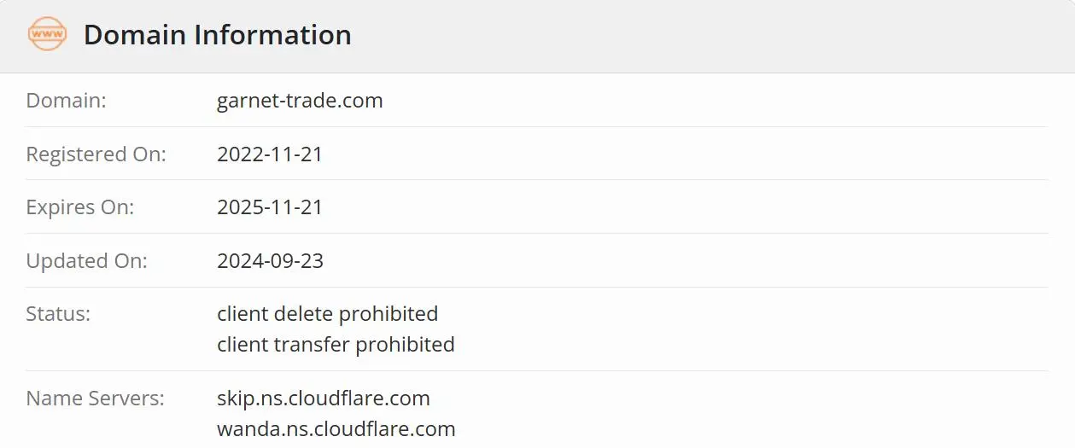Select the 2025-11-21 expiry date
The image size is (1075, 448).
(x=270, y=207)
